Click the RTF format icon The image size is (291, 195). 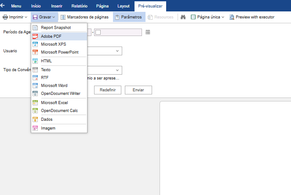35,78
